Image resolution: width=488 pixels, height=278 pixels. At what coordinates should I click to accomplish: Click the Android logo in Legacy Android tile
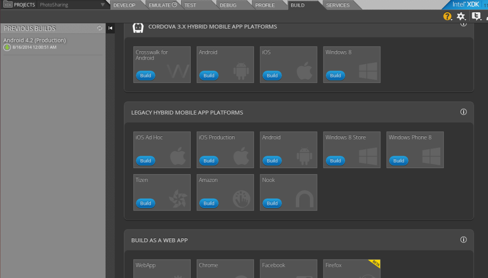(x=305, y=157)
